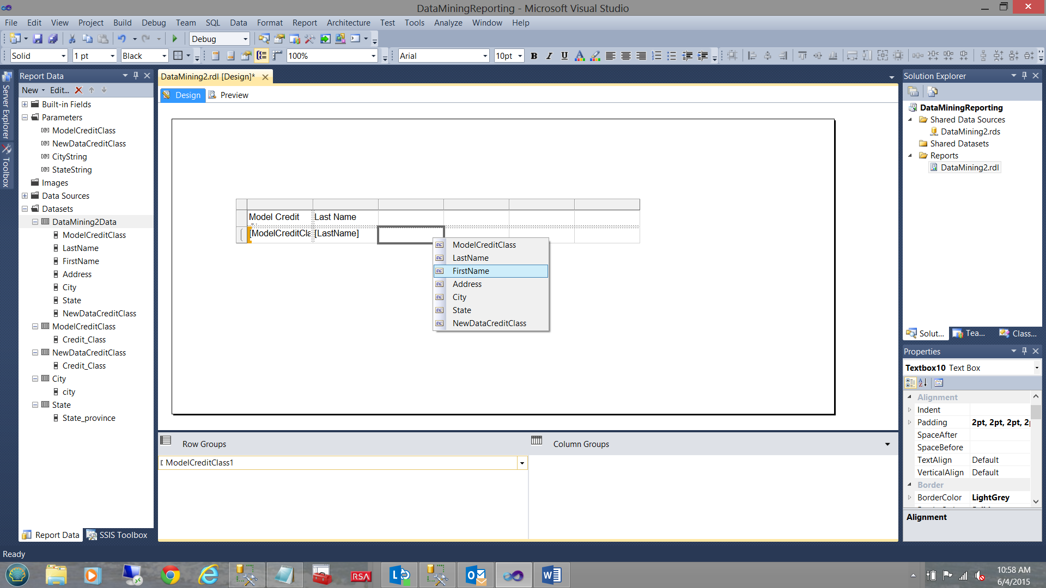
Task: Click the red delete X in Report Data
Action: 78,90
